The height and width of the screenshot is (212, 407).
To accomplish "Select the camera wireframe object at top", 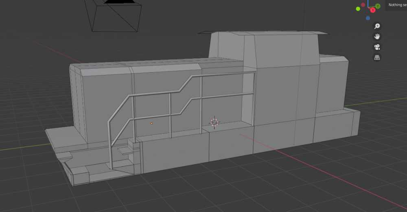I will coord(116,16).
